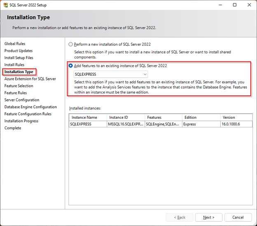257x226 pixels.
Task: Select Perform a new installation radio button
Action: (x=70, y=44)
